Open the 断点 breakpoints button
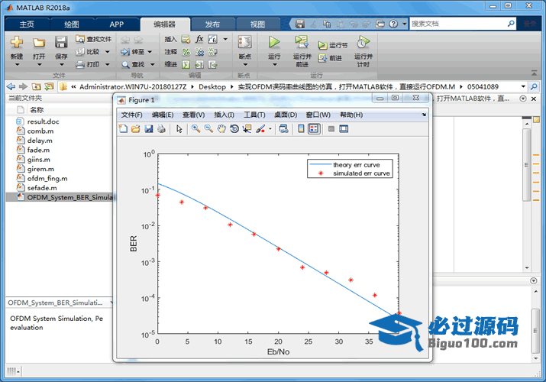Screen dimensions: 546x382 click(245, 49)
